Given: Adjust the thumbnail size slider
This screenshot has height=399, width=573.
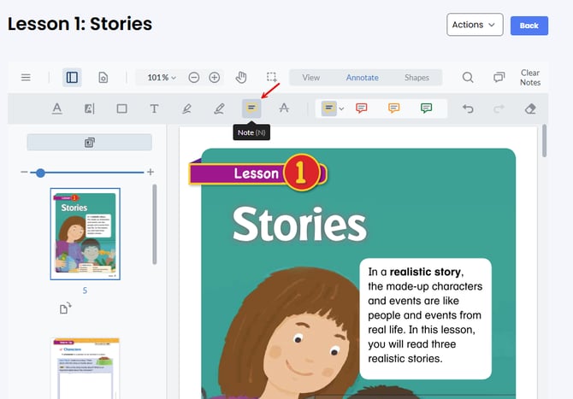Looking at the screenshot, I should 40,173.
